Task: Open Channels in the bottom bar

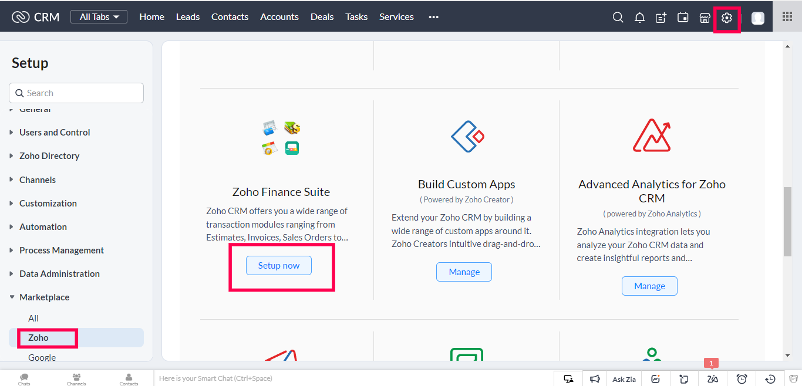Action: tap(76, 379)
